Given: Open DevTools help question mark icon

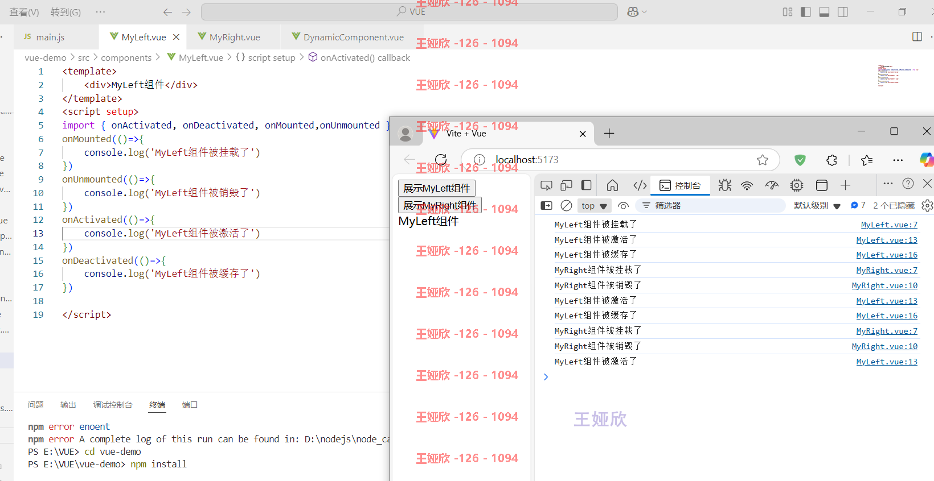Looking at the screenshot, I should pyautogui.click(x=908, y=184).
